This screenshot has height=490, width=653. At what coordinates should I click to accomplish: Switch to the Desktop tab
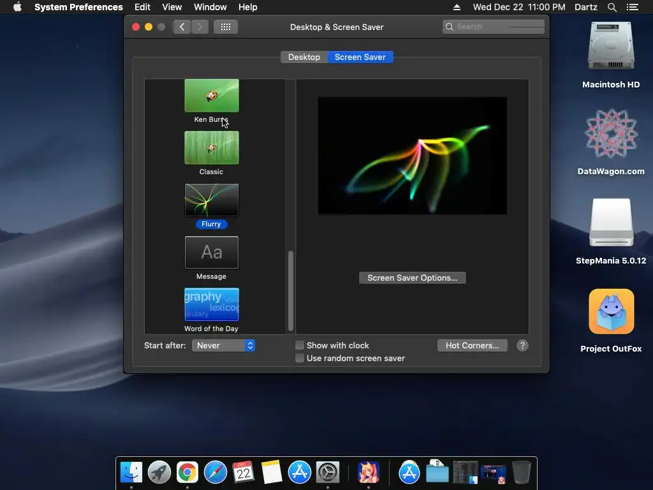304,57
